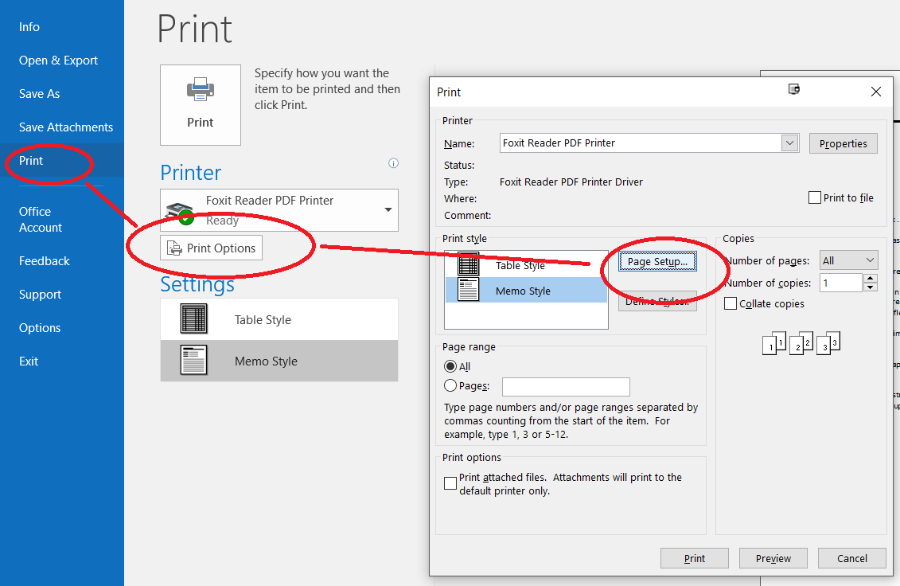
Task: Expand the printer Name dropdown in dialog
Action: click(x=789, y=143)
